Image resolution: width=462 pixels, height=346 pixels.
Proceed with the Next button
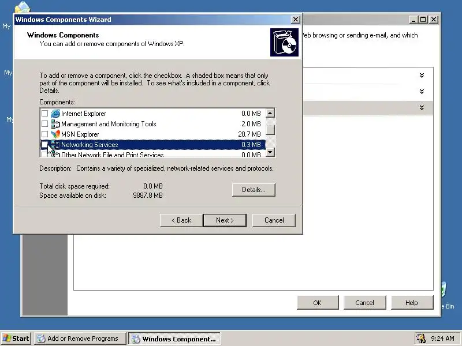pos(225,220)
